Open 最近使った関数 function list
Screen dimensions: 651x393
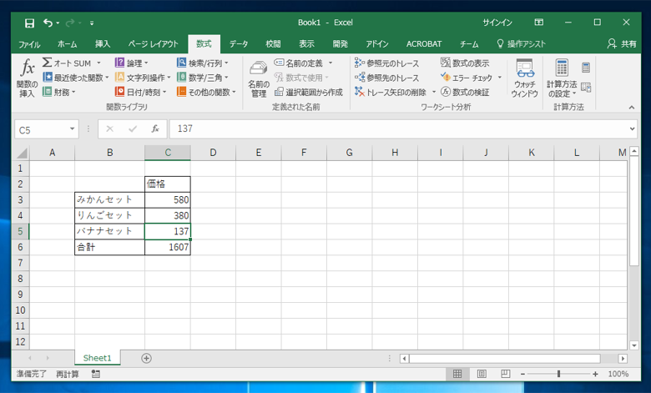tap(76, 78)
